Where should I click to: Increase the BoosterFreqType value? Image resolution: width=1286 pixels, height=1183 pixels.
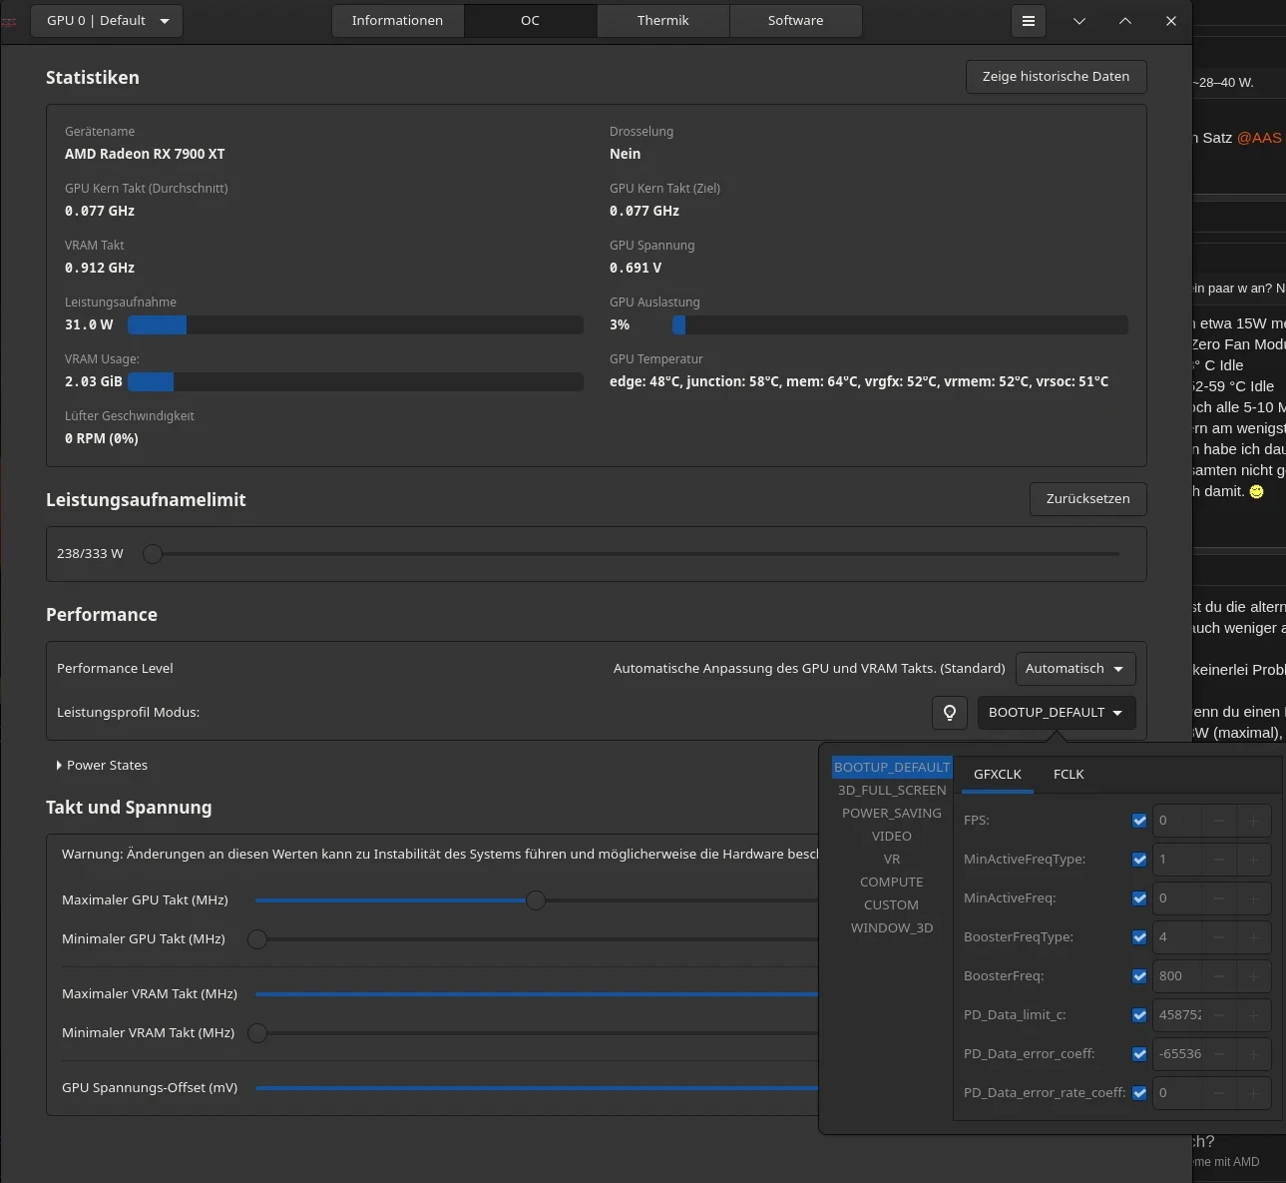(x=1254, y=937)
